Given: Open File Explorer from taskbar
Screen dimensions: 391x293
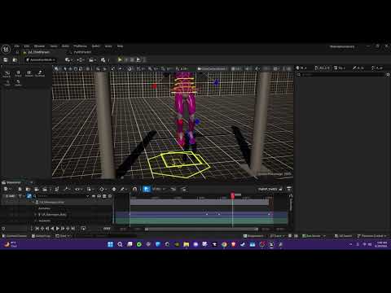Looking at the screenshot, I should 187,244.
